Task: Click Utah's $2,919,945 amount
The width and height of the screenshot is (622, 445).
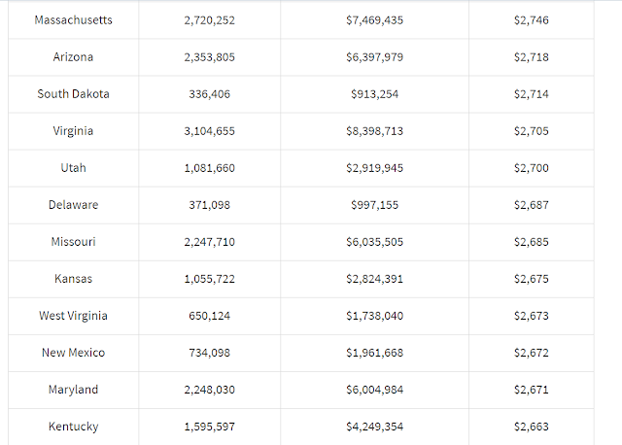Action: tap(376, 168)
